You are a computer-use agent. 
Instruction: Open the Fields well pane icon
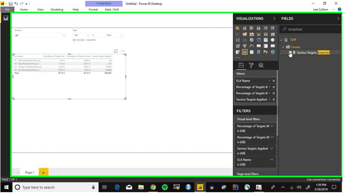click(x=241, y=65)
